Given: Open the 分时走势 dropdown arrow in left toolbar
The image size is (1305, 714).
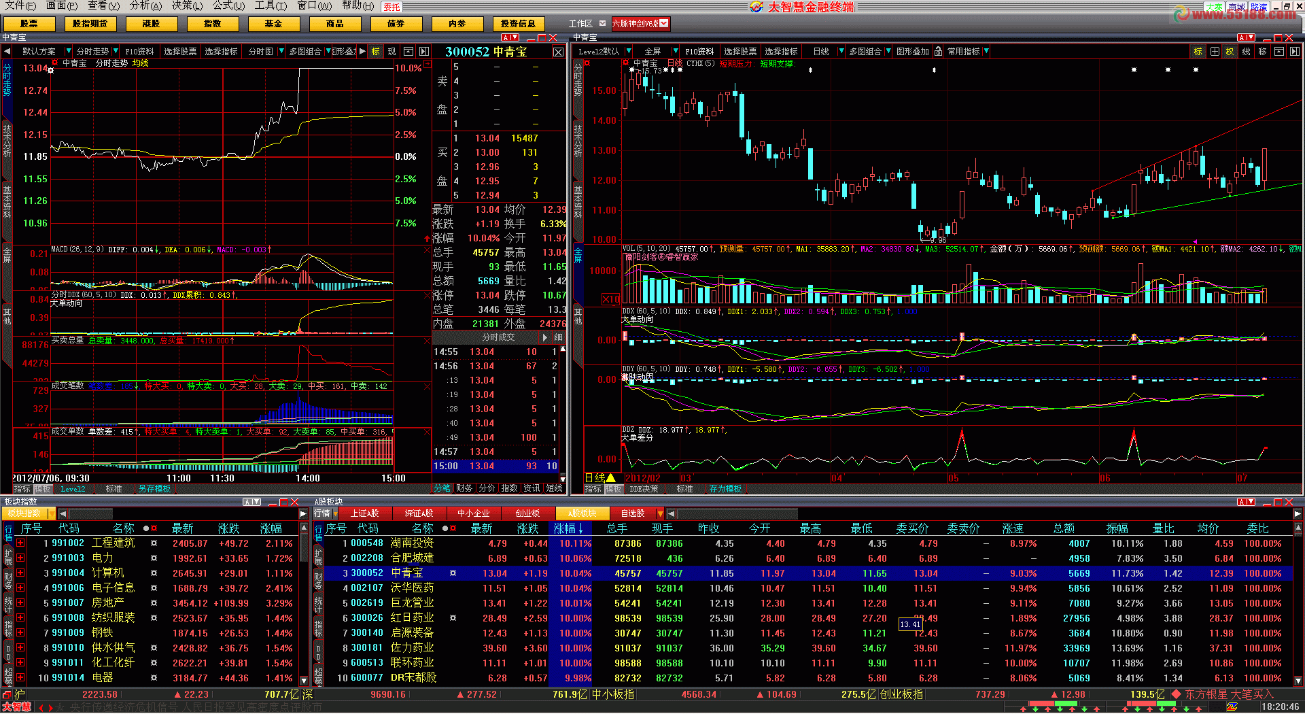Looking at the screenshot, I should click(x=115, y=52).
